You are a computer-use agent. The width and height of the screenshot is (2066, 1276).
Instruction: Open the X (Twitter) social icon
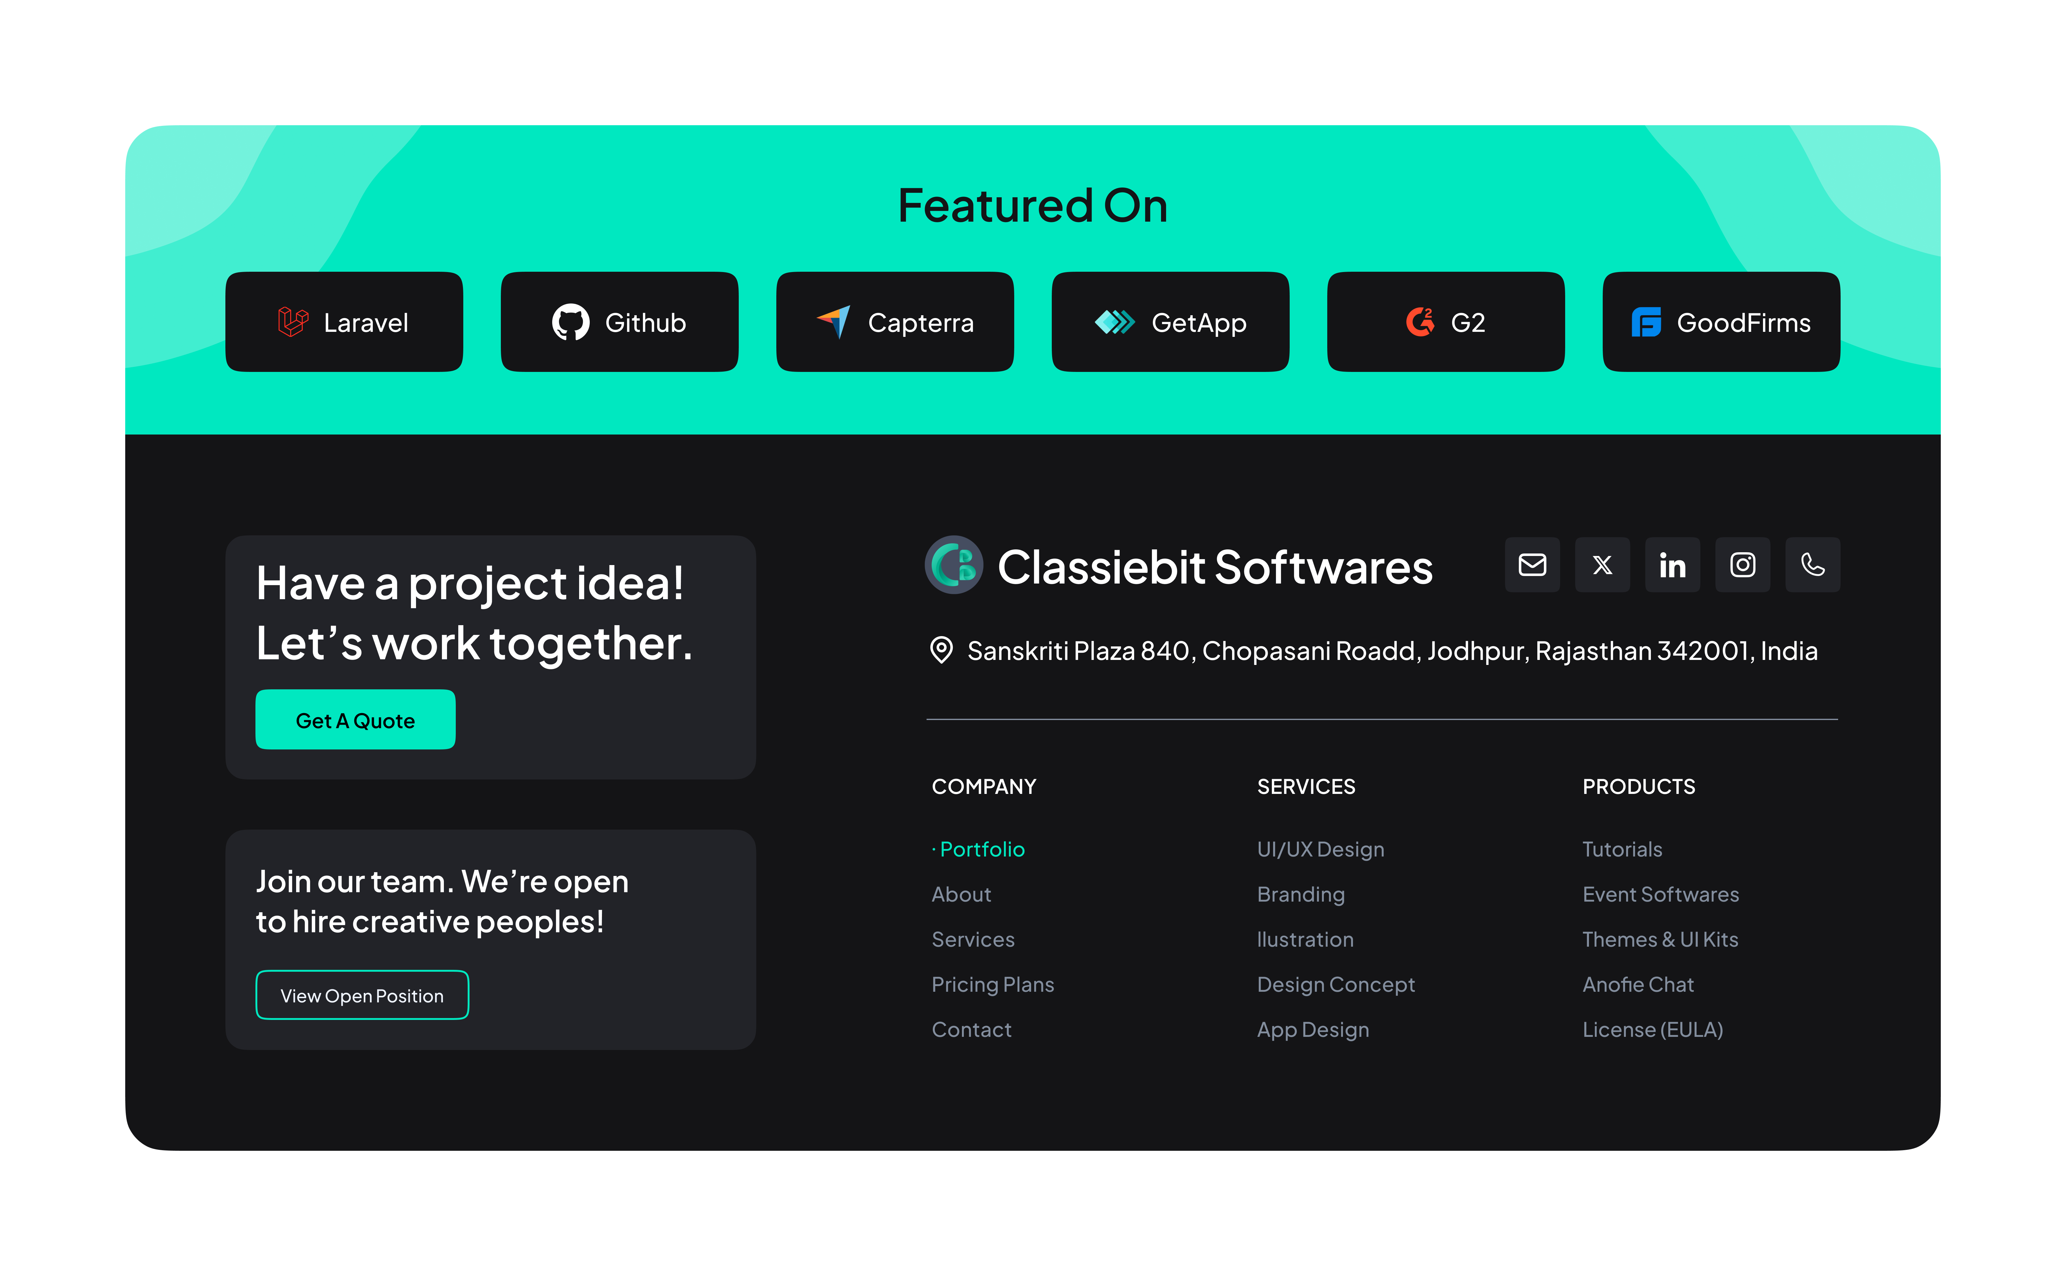[1602, 564]
